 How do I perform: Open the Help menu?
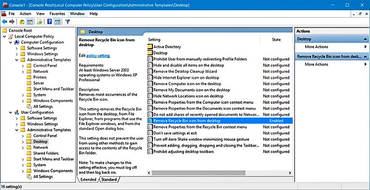pos(94,14)
